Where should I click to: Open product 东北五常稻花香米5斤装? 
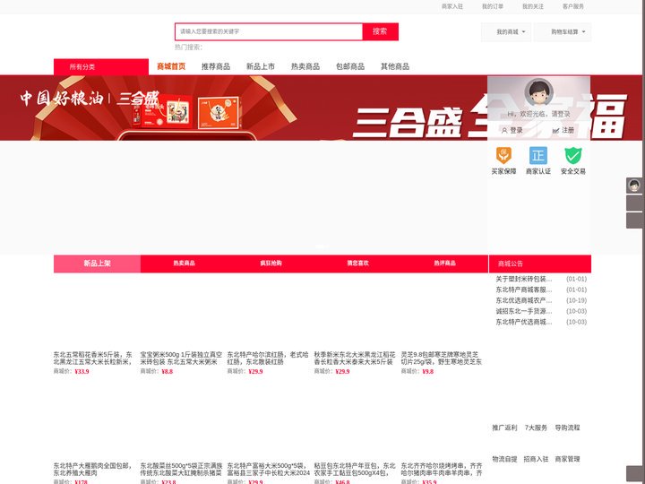93,358
